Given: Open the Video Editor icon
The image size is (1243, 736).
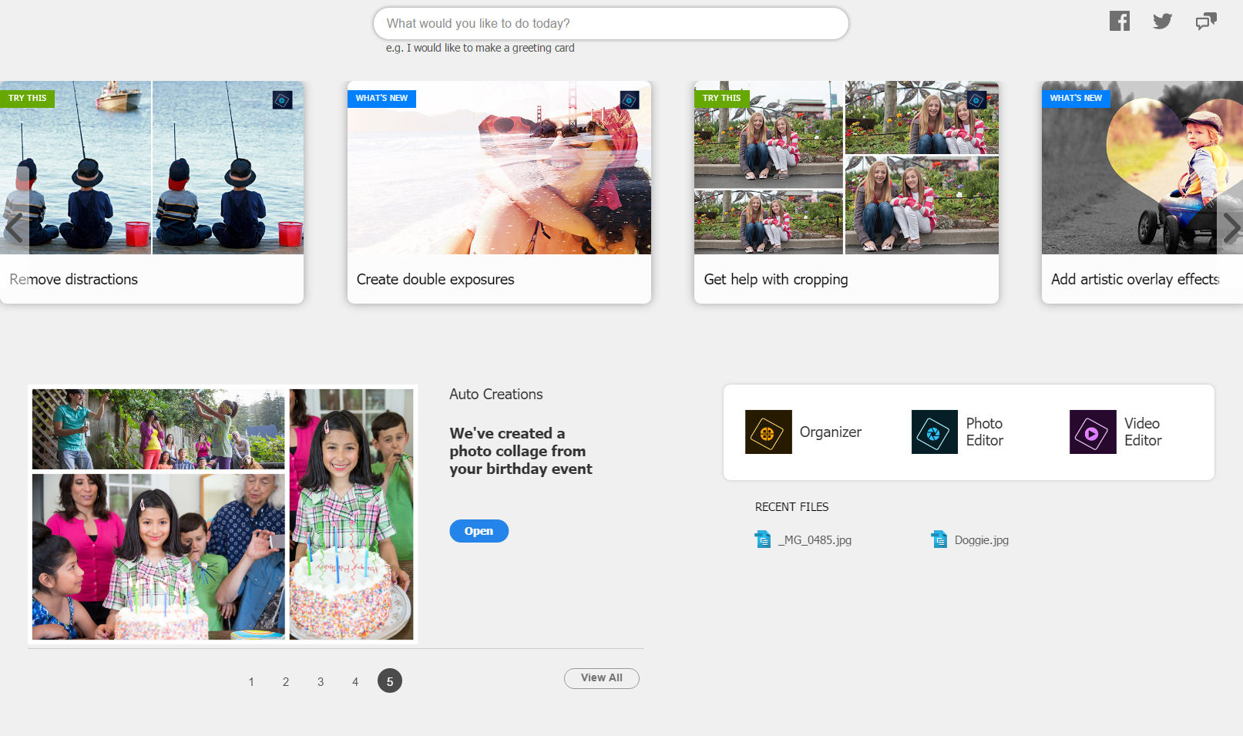Looking at the screenshot, I should tap(1091, 432).
